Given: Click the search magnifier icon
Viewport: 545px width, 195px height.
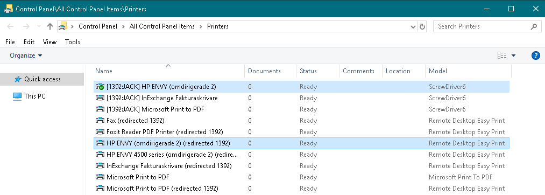Looking at the screenshot, I should pos(534,26).
